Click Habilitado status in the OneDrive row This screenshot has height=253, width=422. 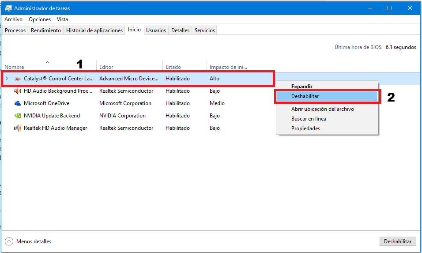tap(177, 103)
